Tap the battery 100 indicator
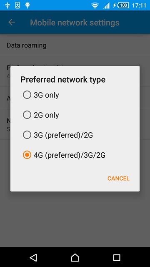The height and width of the screenshot is (267, 150). [x=121, y=5]
